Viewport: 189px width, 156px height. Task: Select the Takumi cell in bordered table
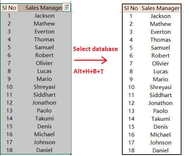click(x=161, y=119)
